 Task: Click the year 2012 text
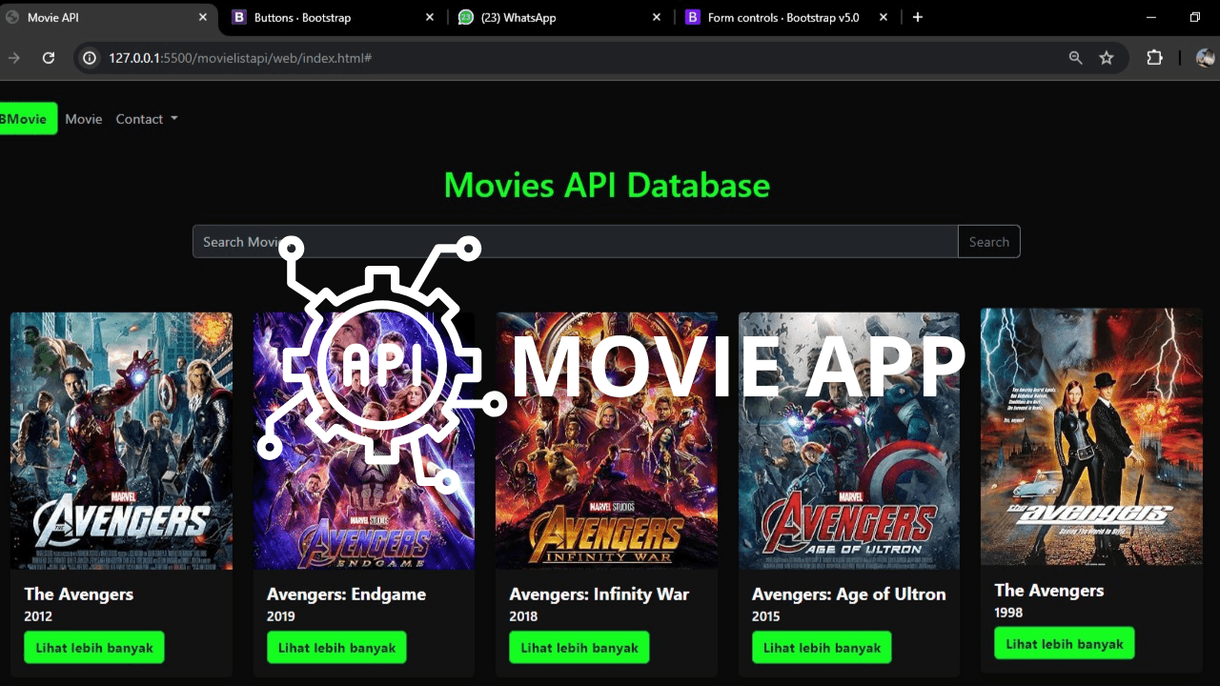click(38, 616)
